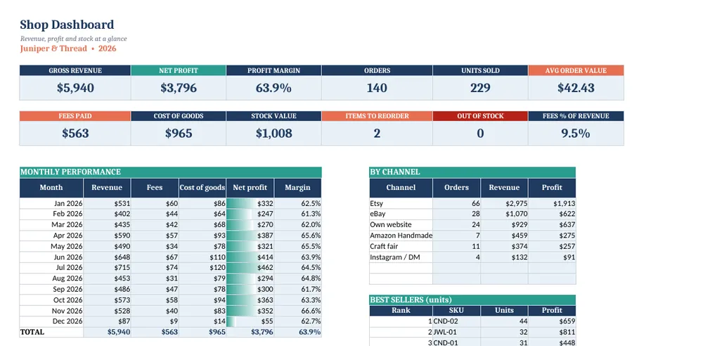The height and width of the screenshot is (346, 703).
Task: Select the Fees Paid value $563
Action: (x=75, y=134)
